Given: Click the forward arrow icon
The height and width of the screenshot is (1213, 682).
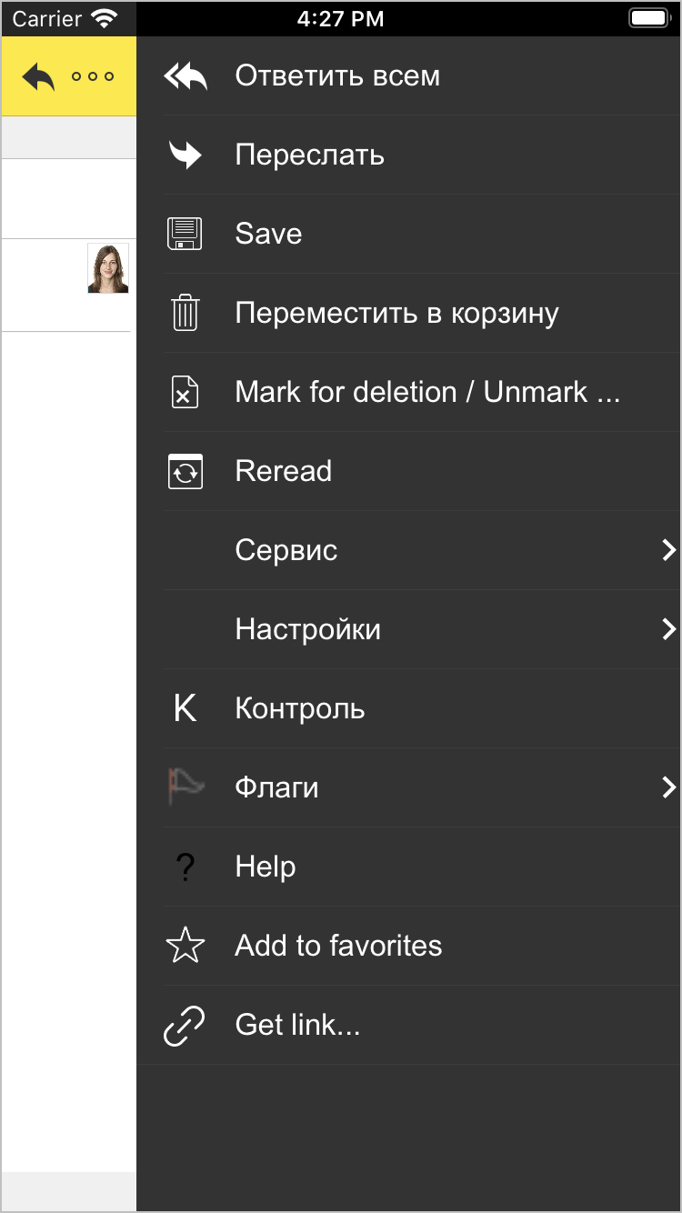Looking at the screenshot, I should [x=186, y=155].
